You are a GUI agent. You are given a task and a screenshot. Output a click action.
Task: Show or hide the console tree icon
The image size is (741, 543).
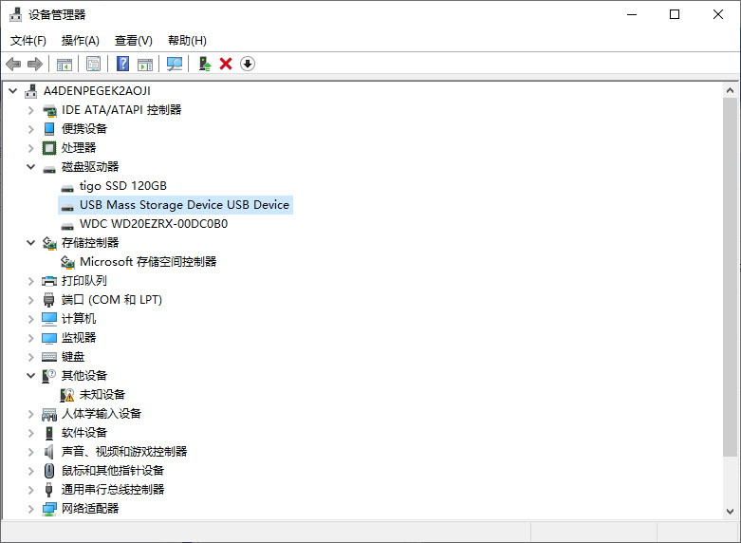65,64
